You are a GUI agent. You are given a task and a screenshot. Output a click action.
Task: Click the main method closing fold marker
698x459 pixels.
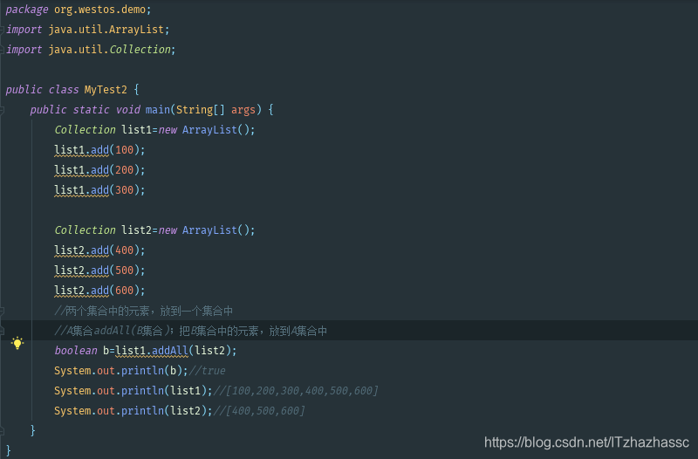click(x=2, y=430)
